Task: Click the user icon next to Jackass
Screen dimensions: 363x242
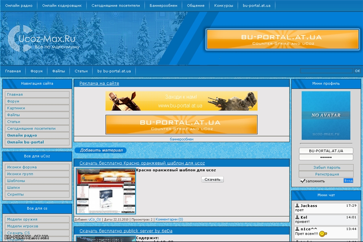Action: pyautogui.click(x=297, y=206)
